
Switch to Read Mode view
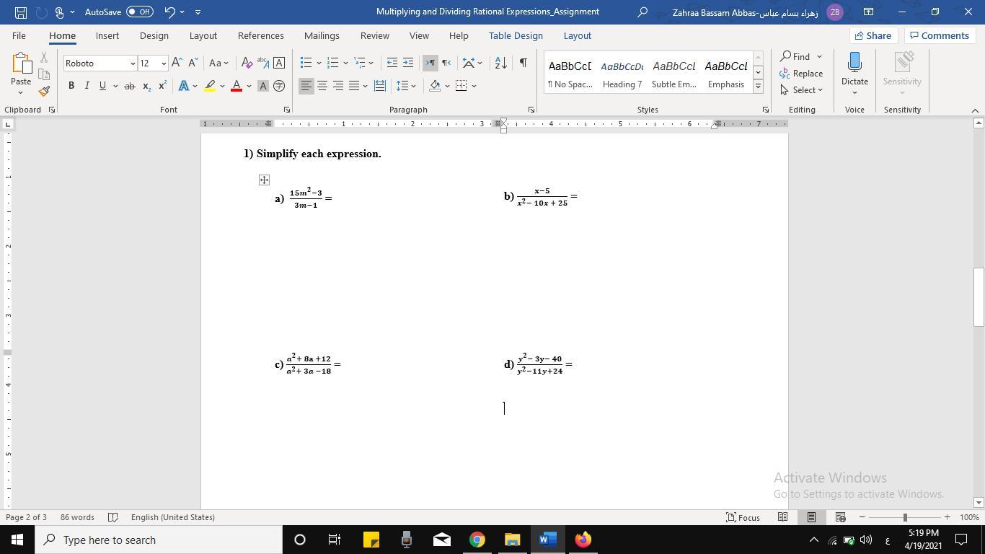tap(782, 517)
